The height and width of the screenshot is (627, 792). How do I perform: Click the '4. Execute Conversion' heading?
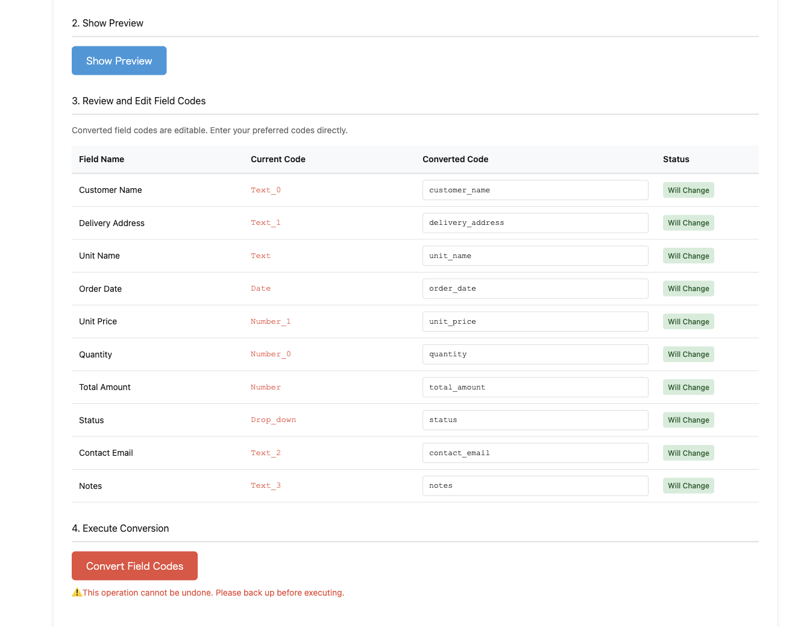(120, 528)
